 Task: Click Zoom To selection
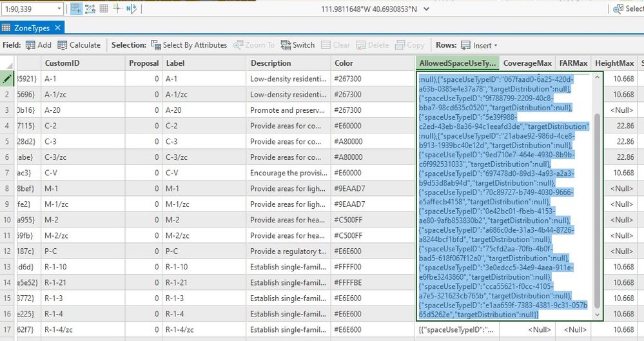(x=254, y=45)
